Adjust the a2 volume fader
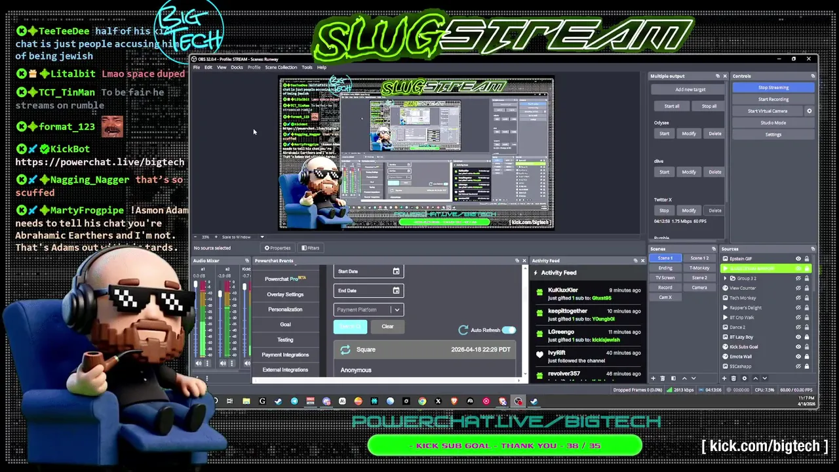This screenshot has height=472, width=839. [x=220, y=294]
